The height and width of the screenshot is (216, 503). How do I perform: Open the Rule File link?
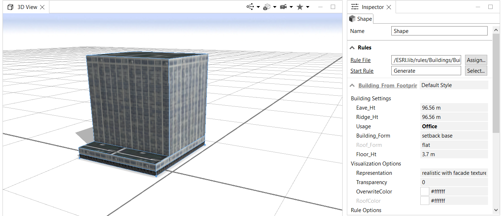361,60
